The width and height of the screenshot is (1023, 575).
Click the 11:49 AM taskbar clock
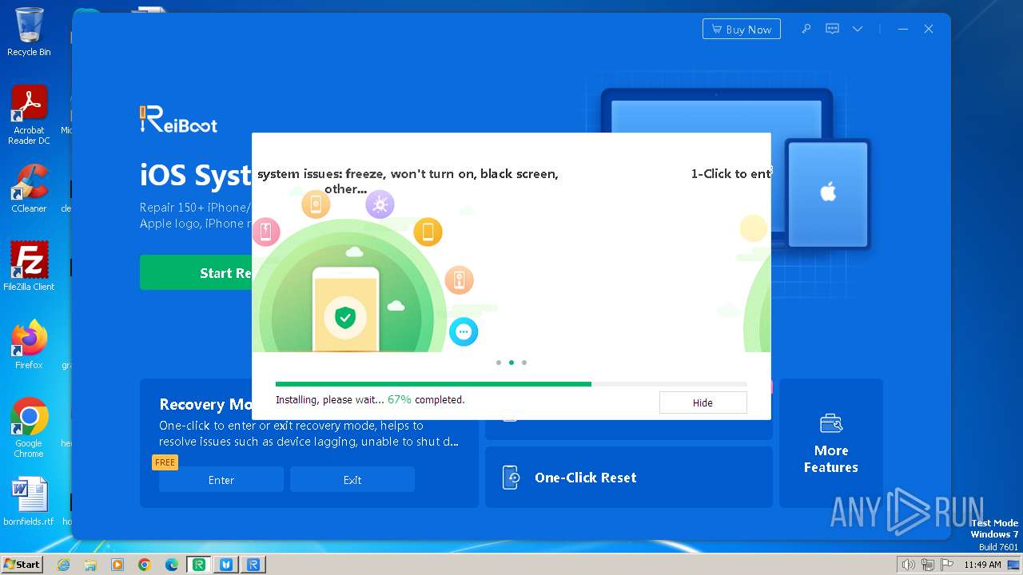coord(982,565)
